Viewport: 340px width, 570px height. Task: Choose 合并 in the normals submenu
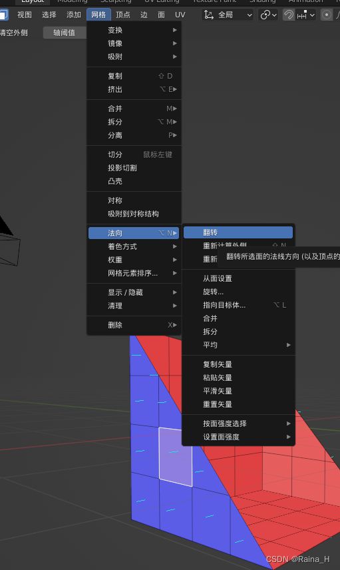pos(238,318)
